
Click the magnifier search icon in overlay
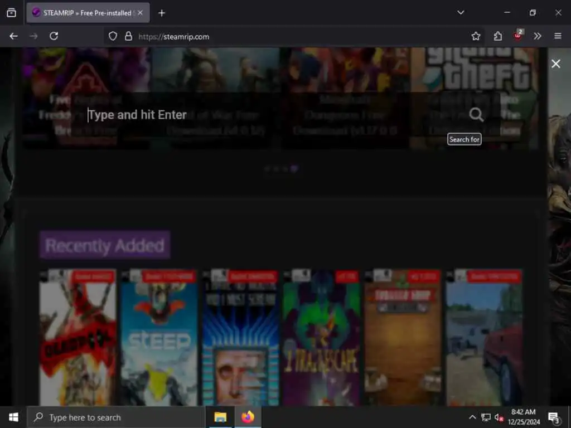[476, 115]
